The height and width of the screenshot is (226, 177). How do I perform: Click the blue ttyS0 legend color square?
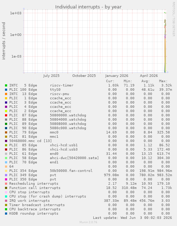coord(6,90)
